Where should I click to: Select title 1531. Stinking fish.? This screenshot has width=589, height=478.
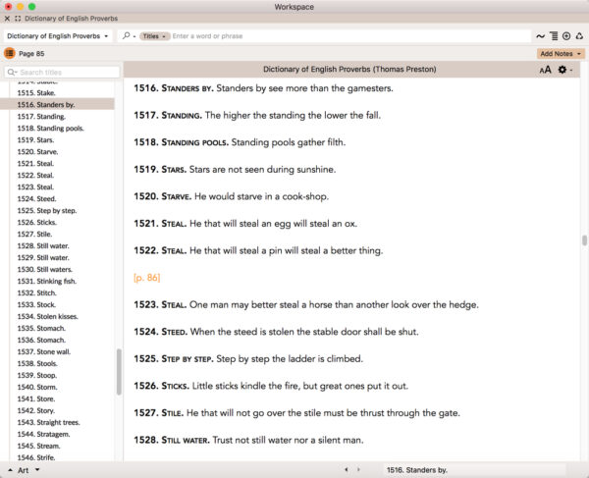click(x=47, y=282)
